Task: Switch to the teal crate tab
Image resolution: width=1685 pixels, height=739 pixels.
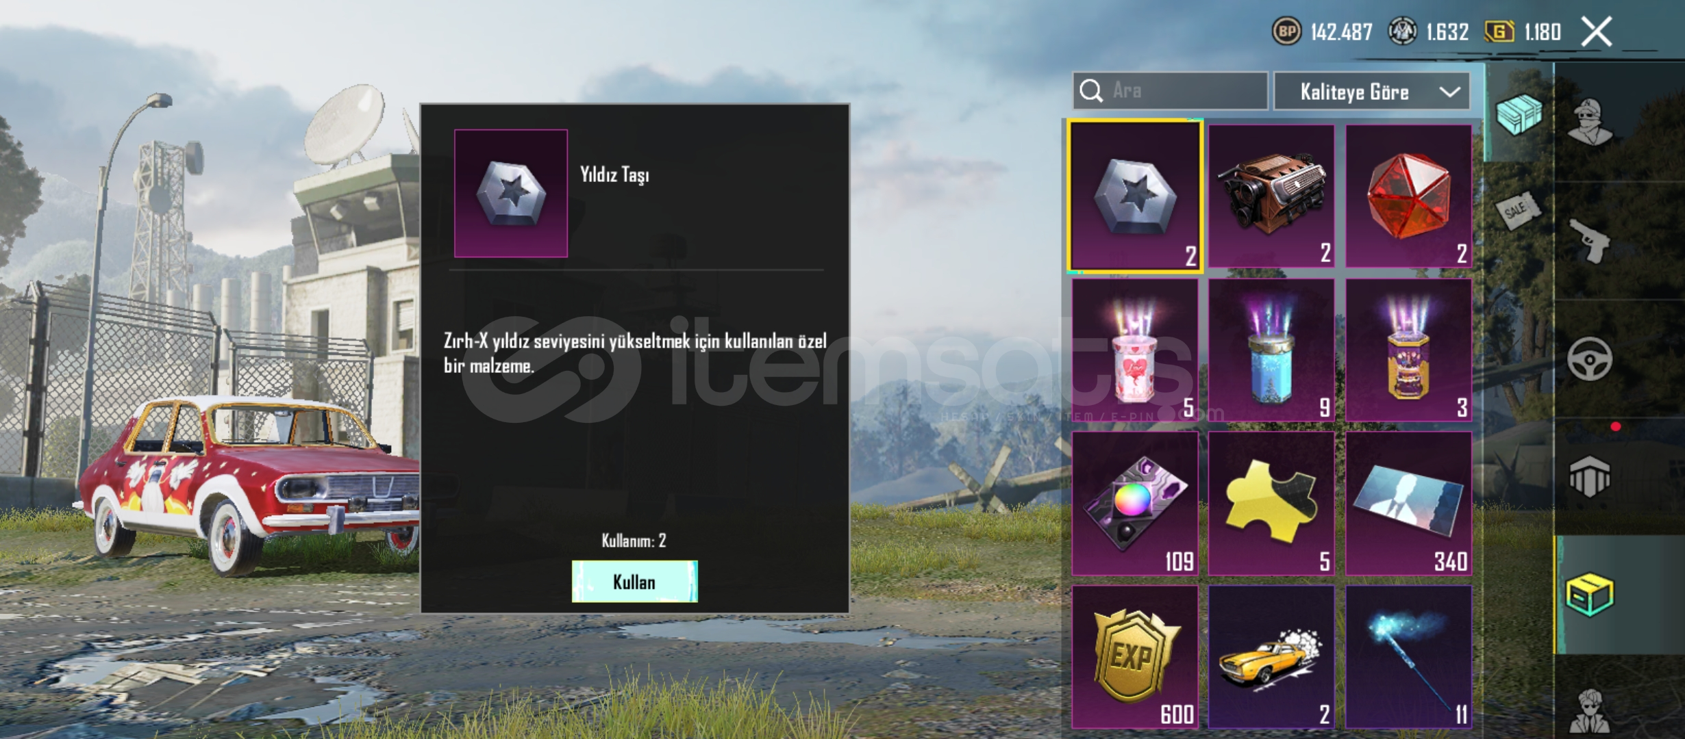Action: (x=1519, y=114)
